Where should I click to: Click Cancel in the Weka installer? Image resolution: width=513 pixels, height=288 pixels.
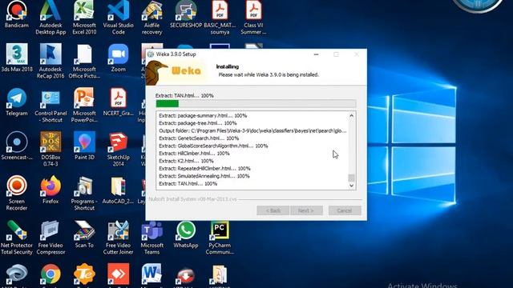345,210
